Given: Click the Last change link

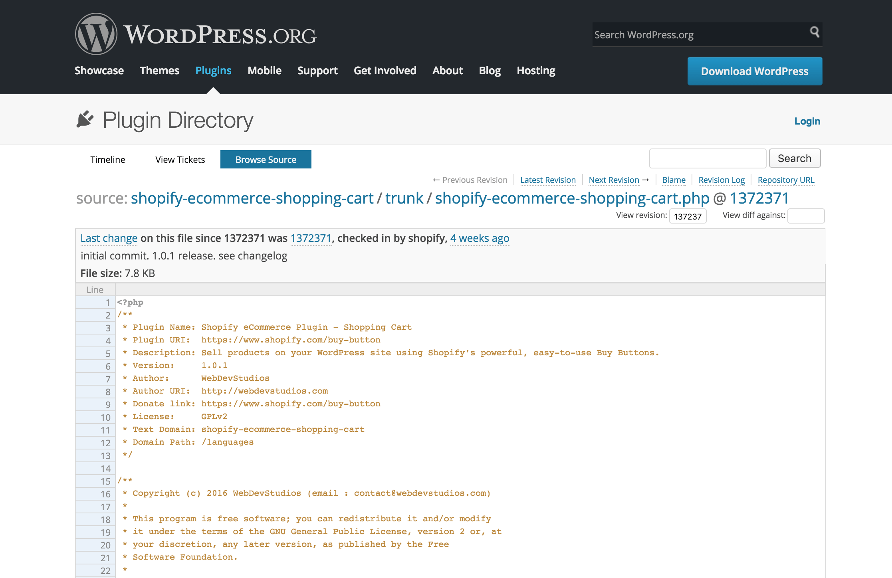Looking at the screenshot, I should coord(109,238).
